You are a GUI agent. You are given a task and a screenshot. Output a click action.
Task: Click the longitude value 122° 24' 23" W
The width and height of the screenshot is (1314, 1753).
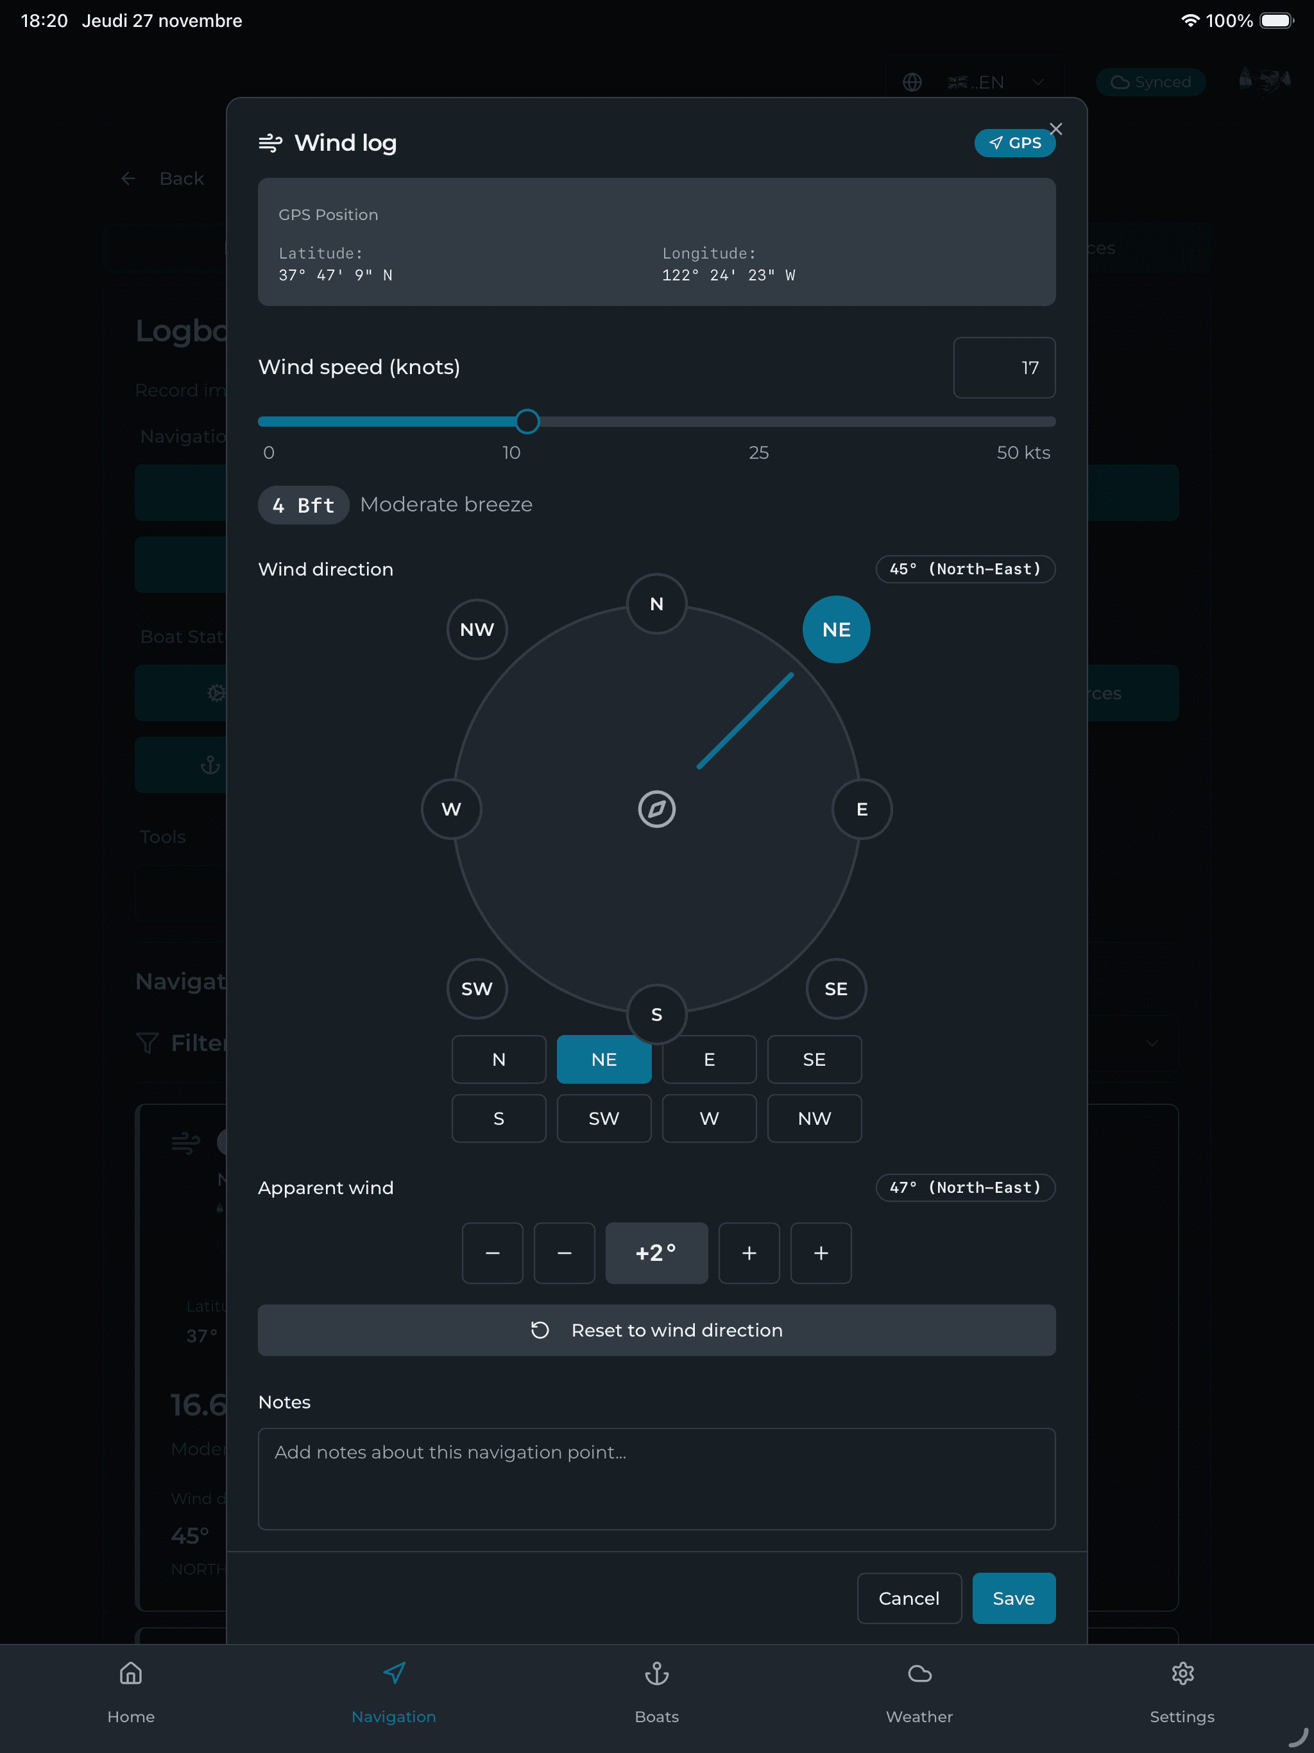728,275
